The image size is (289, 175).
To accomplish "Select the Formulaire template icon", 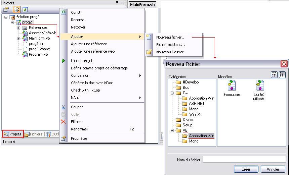I will pyautogui.click(x=232, y=86).
